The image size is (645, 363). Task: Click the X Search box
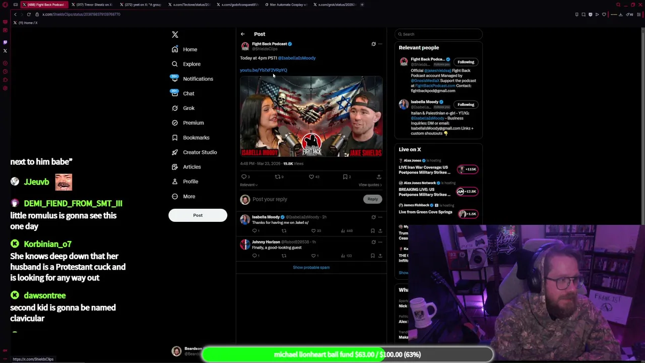coord(438,34)
